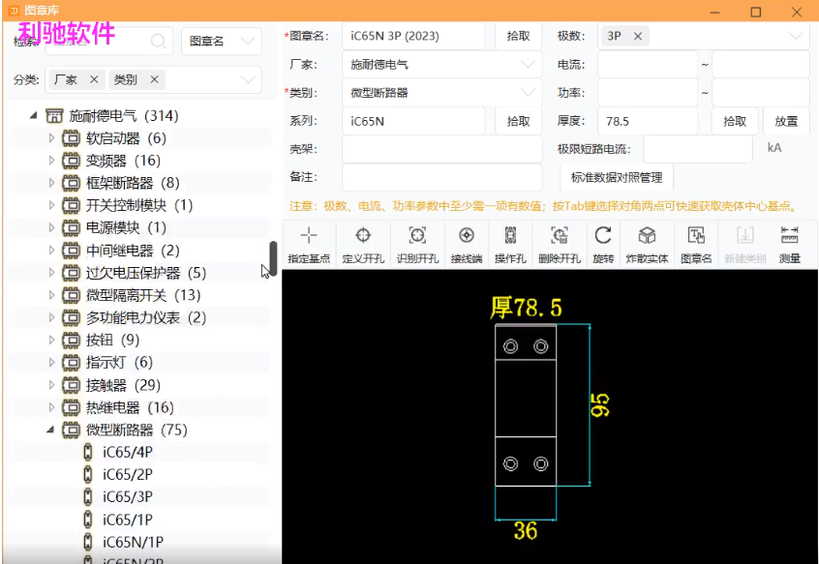Click the 95 height dimension text
Screen dimensions: 819x564
pyautogui.click(x=600, y=405)
